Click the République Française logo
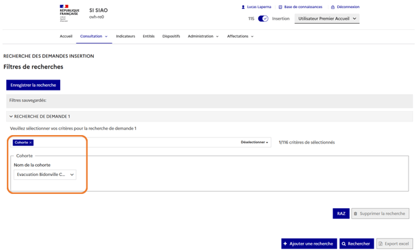 (69, 13)
